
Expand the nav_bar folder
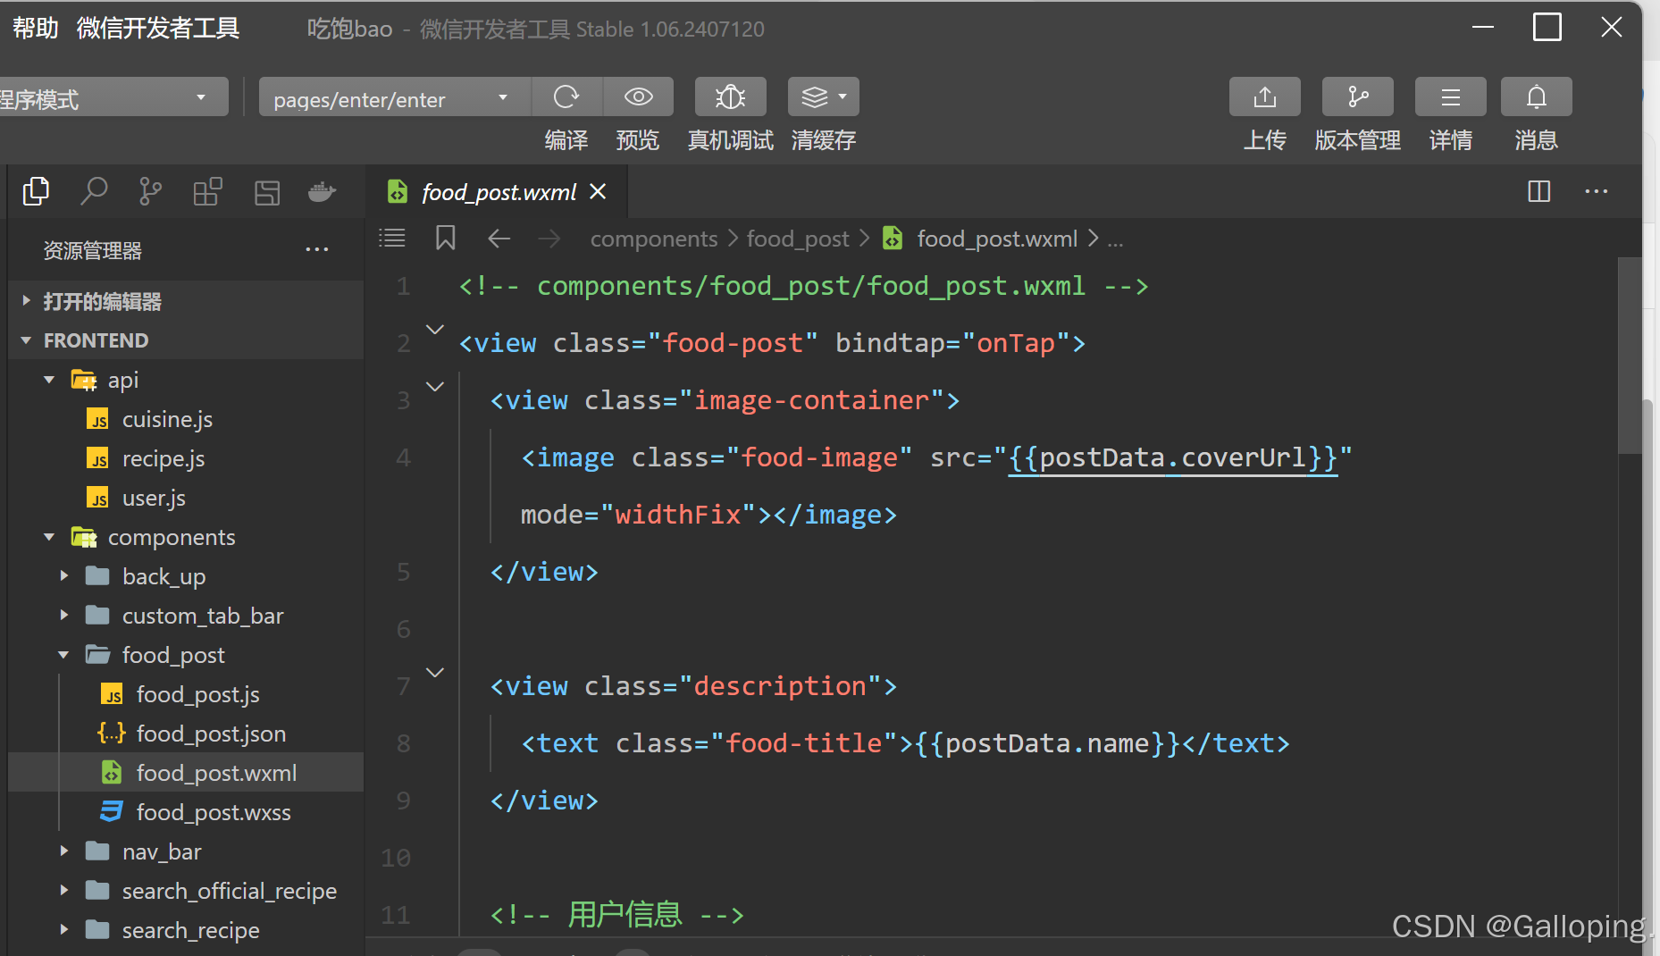pyautogui.click(x=63, y=851)
